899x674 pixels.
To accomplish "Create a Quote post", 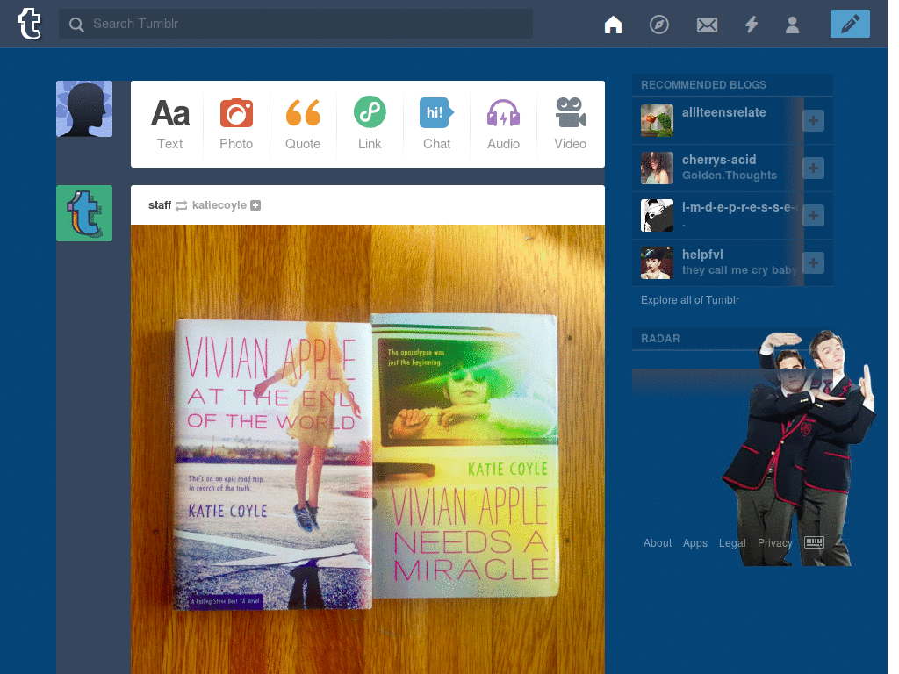I will point(303,124).
